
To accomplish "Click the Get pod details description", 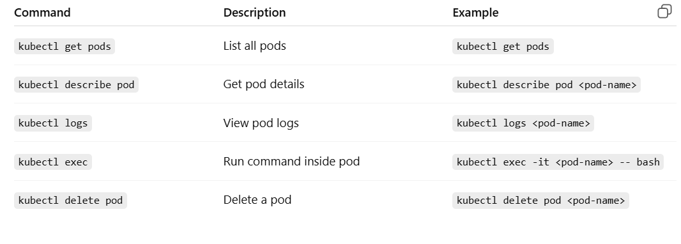I will [x=264, y=84].
